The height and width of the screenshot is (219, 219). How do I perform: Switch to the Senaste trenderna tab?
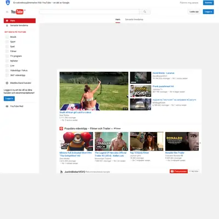point(134,20)
